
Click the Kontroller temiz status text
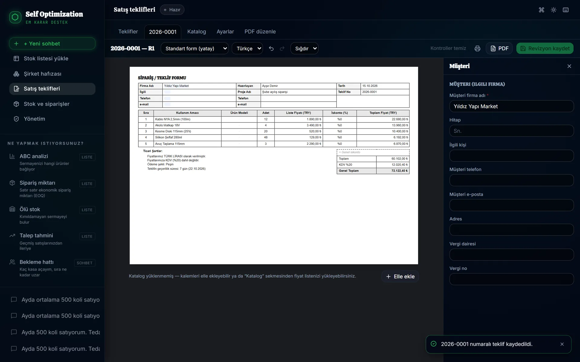[448, 48]
